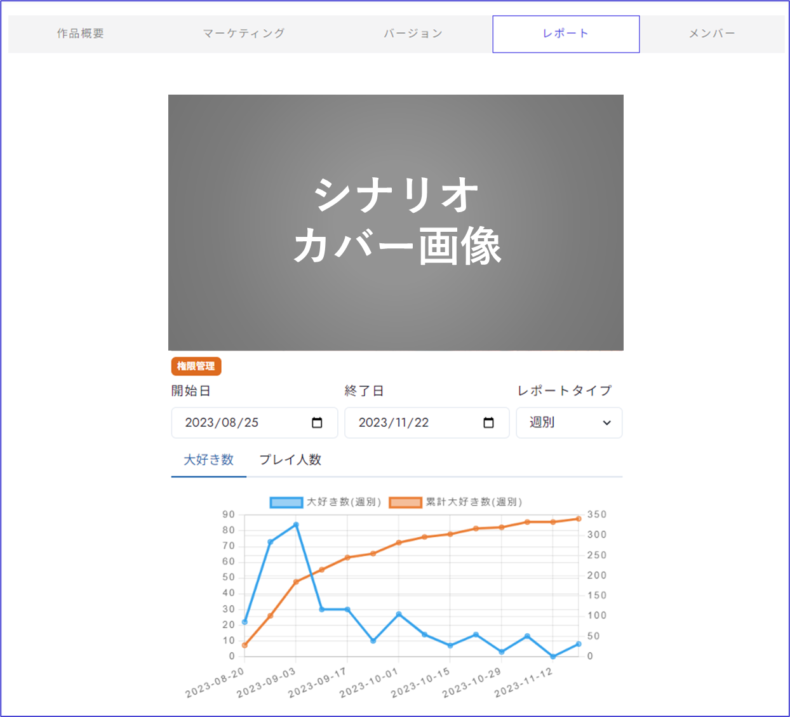Open the メンバー tab
The width and height of the screenshot is (790, 717).
click(712, 34)
